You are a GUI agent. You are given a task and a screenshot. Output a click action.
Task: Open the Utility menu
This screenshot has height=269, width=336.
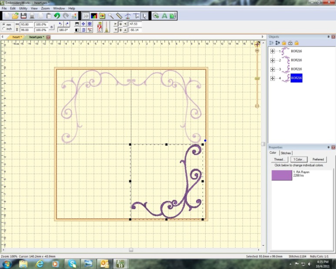click(x=23, y=8)
